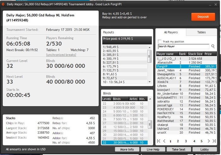This screenshot has height=155, width=221.
Task: Click the Min. column header
Action: pyautogui.click(x=143, y=99)
